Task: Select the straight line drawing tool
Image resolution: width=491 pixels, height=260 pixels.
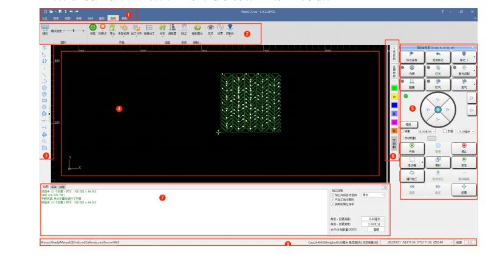Action: 44,75
